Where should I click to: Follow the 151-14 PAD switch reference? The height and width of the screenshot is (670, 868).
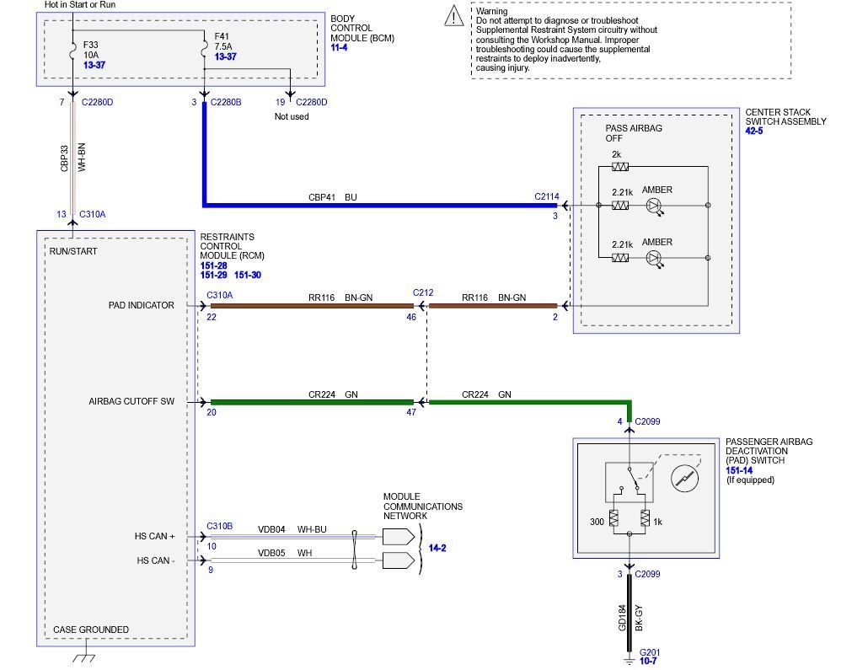click(x=739, y=470)
